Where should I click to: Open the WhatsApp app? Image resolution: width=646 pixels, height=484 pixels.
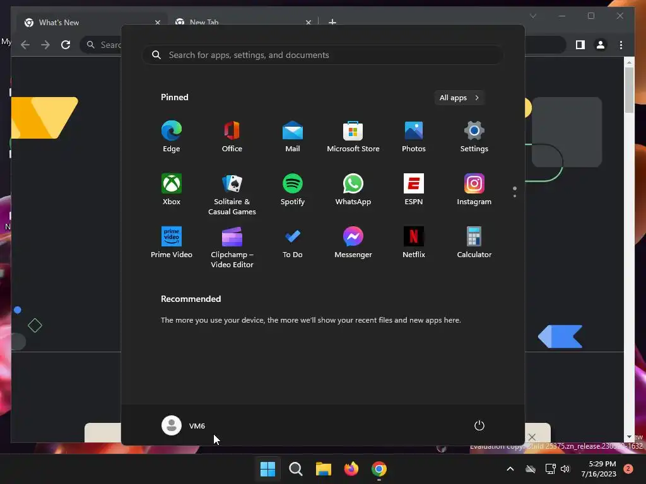[353, 190]
